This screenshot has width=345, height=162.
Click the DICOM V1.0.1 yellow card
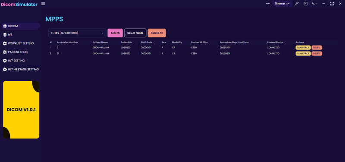pos(21,110)
